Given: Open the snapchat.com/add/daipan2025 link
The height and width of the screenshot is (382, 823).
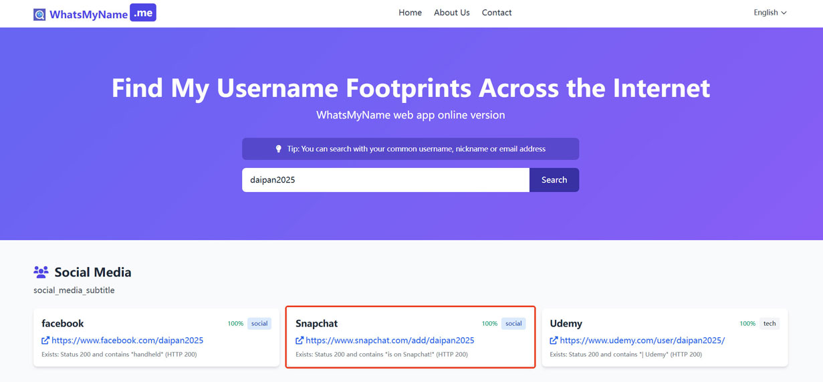Looking at the screenshot, I should click(x=390, y=341).
